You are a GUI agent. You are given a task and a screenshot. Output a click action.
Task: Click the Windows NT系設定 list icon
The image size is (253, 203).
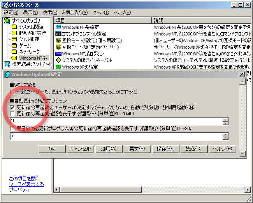(58, 27)
